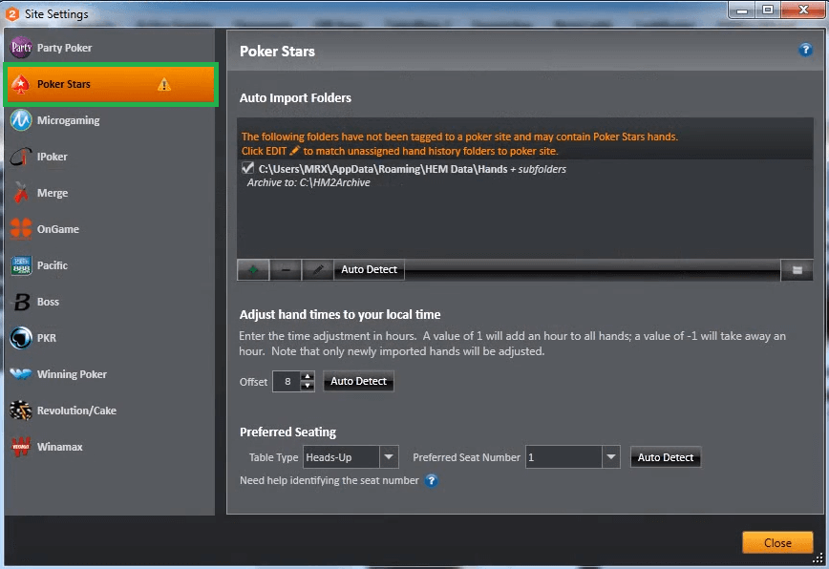The image size is (829, 569).
Task: Select the Microgaming site icon
Action: [21, 120]
